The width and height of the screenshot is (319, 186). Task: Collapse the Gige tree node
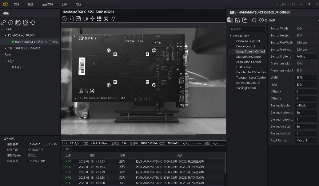click(5, 61)
